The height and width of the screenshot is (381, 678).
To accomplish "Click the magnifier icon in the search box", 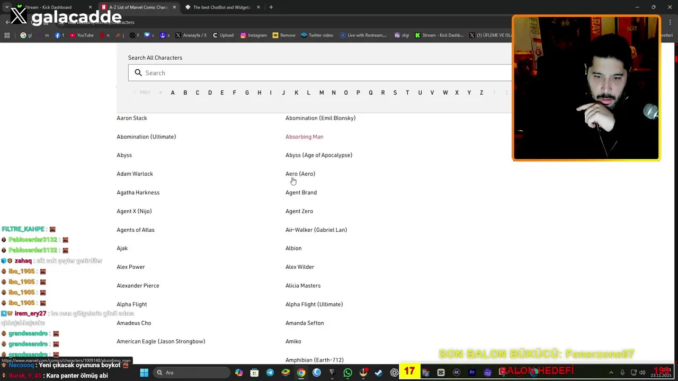I will point(138,73).
